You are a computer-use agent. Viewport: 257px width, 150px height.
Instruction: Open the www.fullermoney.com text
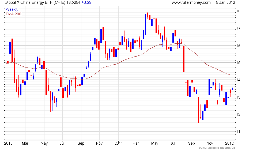[191, 2]
